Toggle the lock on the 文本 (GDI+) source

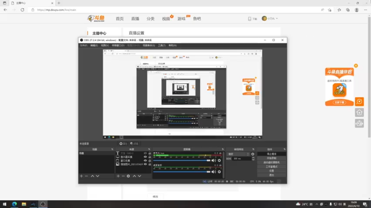tap(149, 153)
